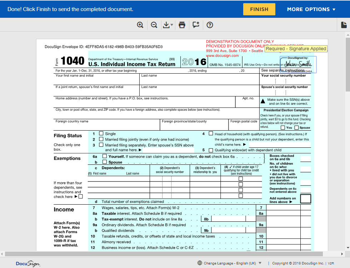This screenshot has width=350, height=268.
Task: Click the Home address field
Action: pyautogui.click(x=144, y=102)
